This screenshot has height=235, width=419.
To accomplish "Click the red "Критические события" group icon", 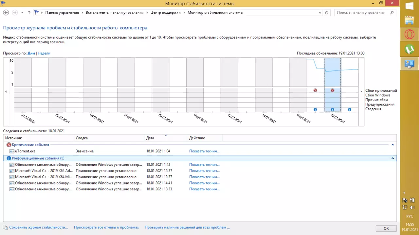I will pos(9,145).
